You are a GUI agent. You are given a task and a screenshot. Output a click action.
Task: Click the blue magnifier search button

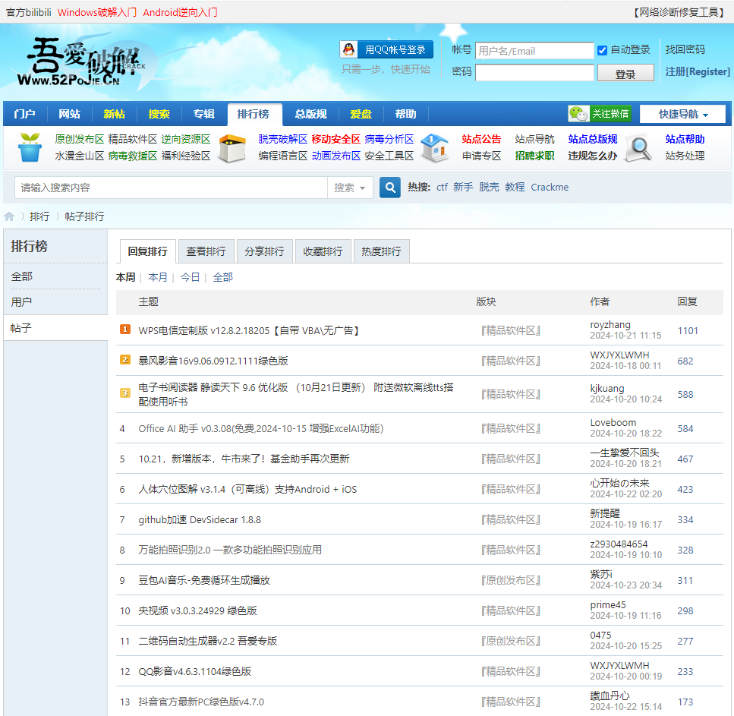tap(390, 188)
